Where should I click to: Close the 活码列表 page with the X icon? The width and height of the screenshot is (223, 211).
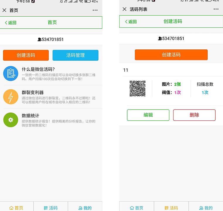(x=125, y=9)
